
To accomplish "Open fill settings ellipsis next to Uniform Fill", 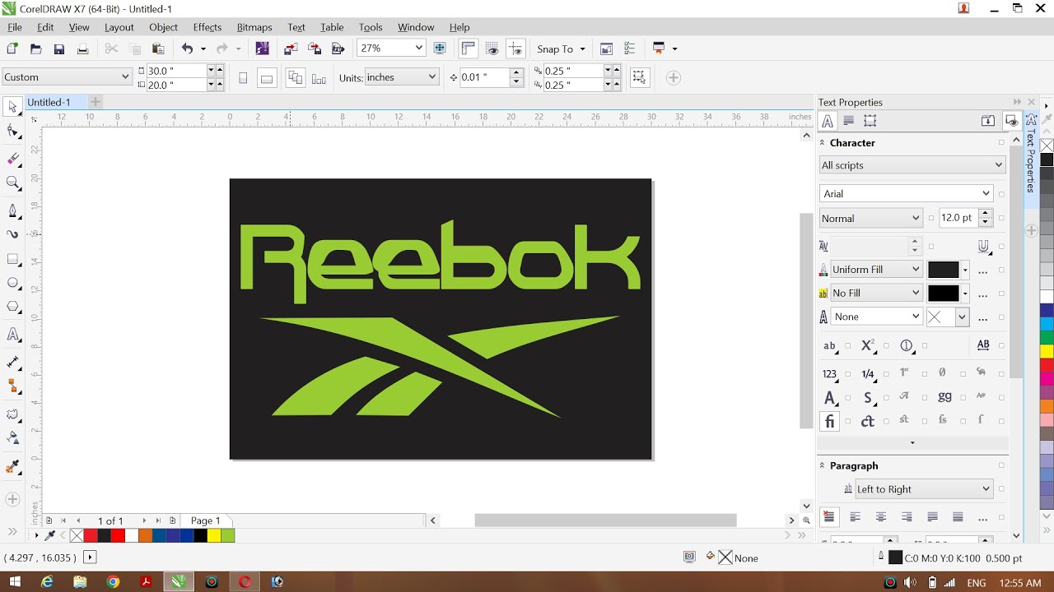I will 983,270.
